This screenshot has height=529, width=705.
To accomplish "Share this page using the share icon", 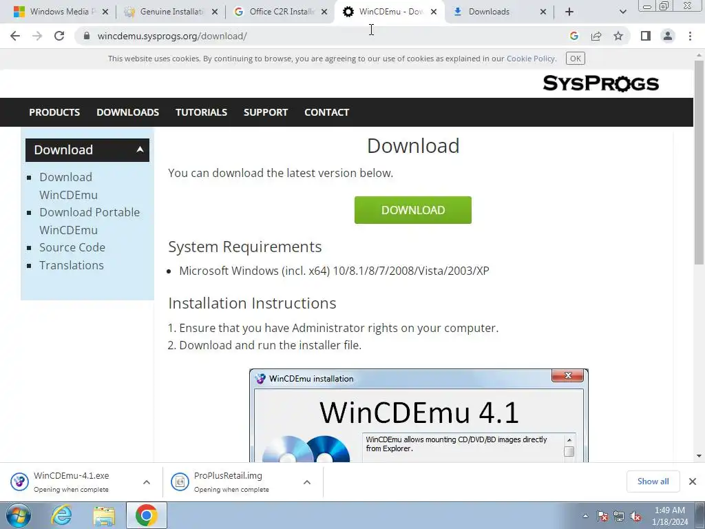I will coord(596,36).
